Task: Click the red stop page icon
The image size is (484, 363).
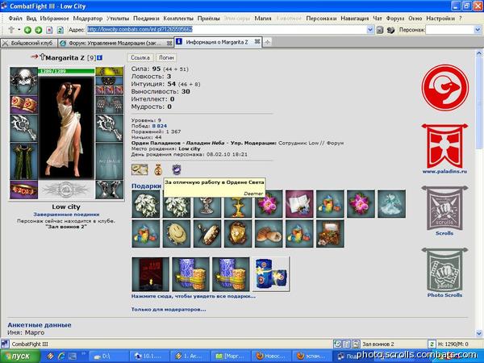Action: click(49, 30)
